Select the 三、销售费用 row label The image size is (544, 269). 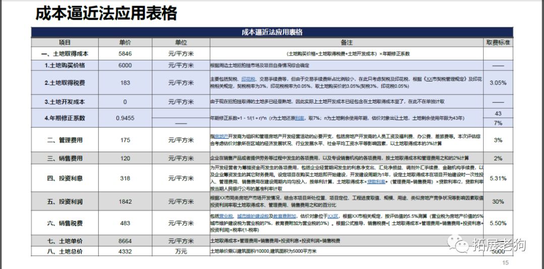[x=65, y=158]
